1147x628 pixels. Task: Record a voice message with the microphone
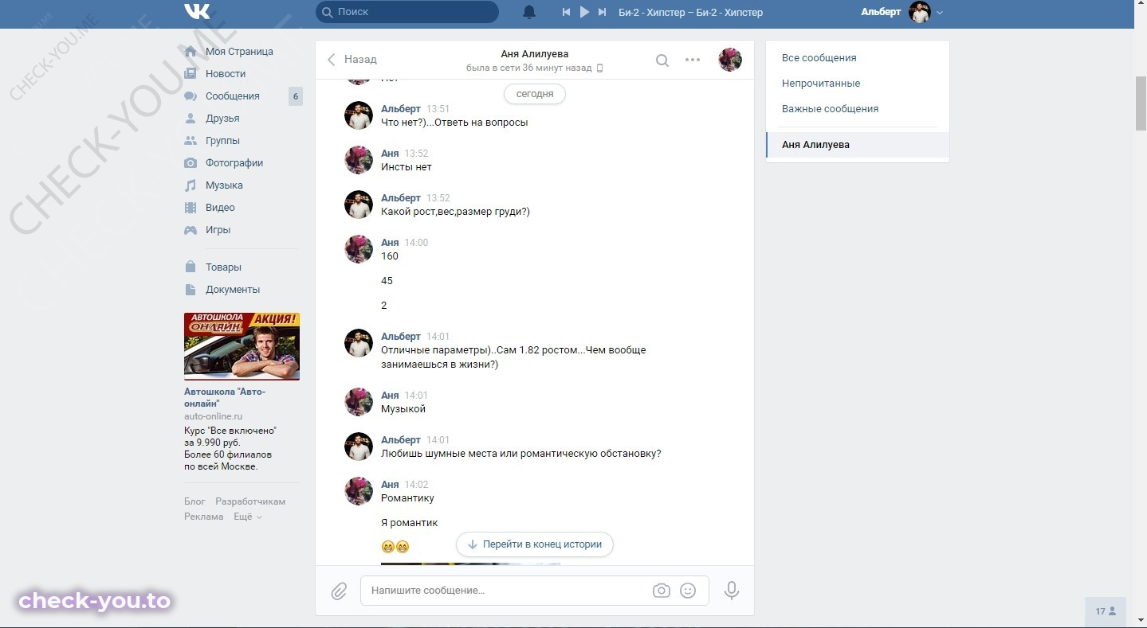(732, 591)
